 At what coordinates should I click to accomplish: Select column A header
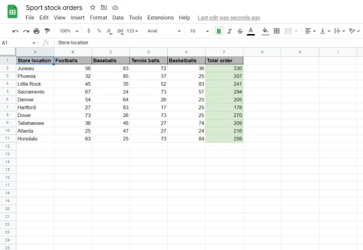pyautogui.click(x=35, y=52)
